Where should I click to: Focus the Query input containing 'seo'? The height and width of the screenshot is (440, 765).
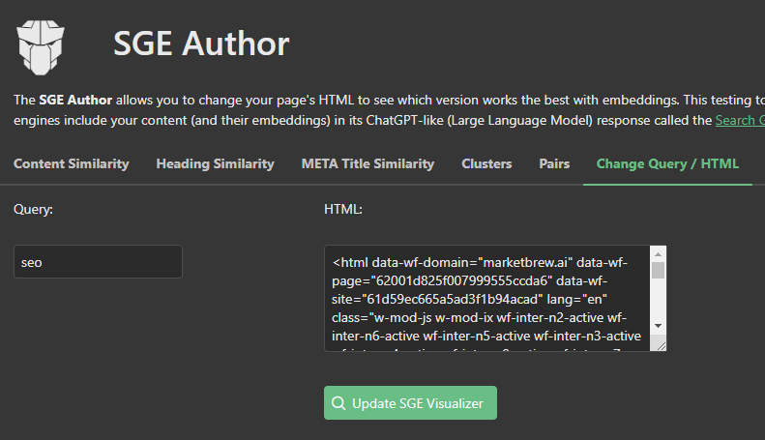pyautogui.click(x=98, y=262)
